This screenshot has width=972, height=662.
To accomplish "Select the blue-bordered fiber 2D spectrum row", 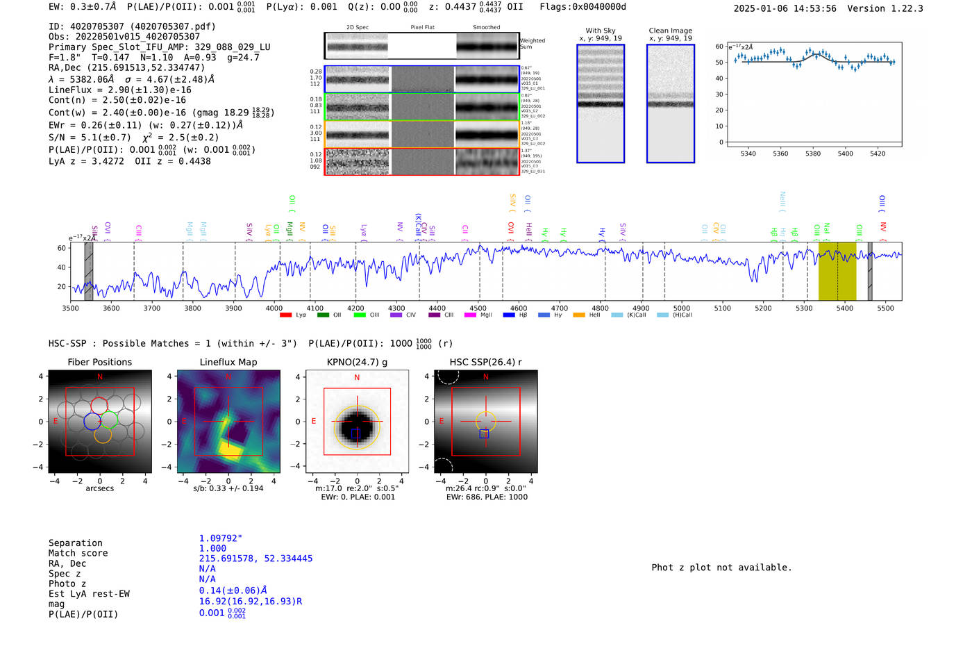I will coord(421,79).
